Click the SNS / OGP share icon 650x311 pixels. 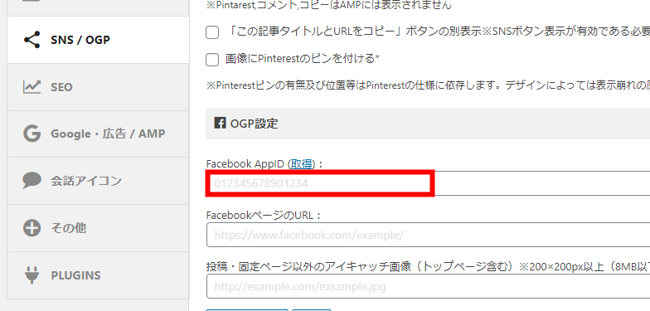[32, 40]
